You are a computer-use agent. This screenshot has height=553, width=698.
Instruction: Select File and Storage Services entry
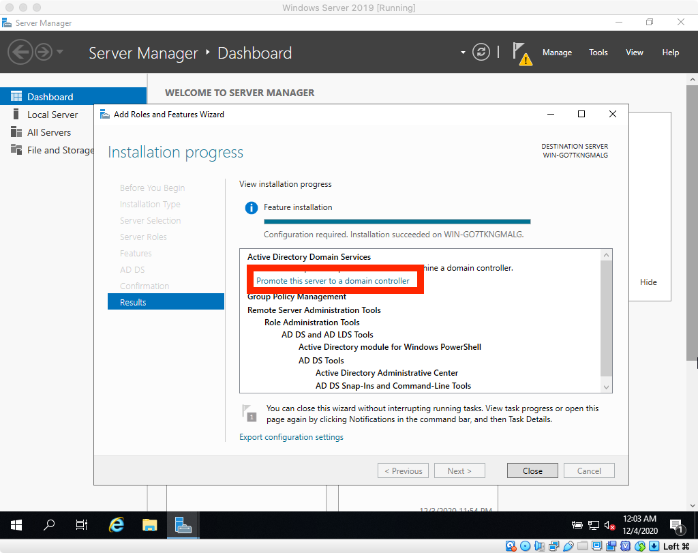tap(60, 150)
